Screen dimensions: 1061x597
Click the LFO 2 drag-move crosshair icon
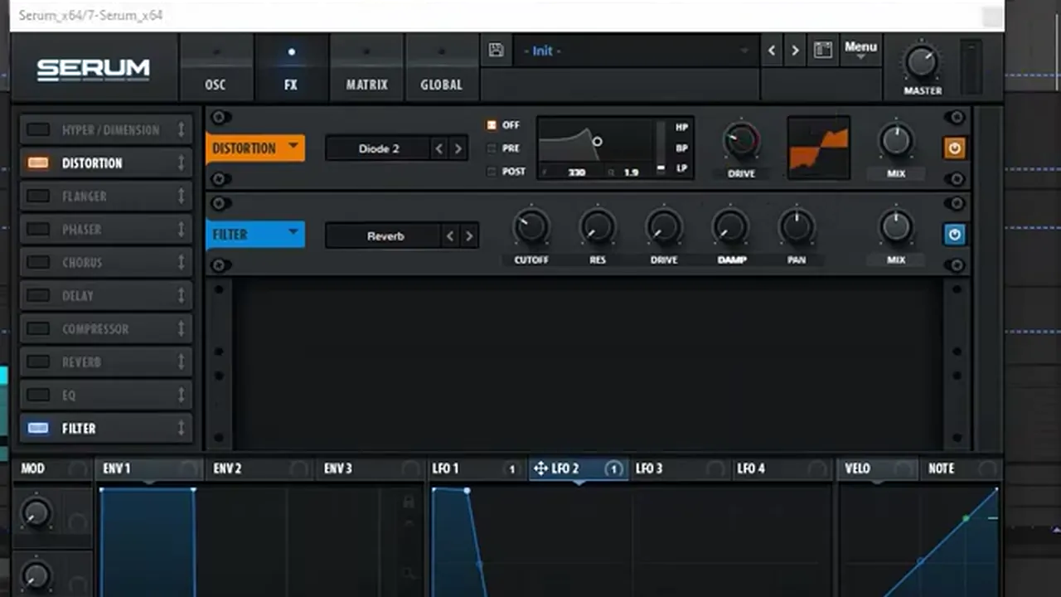click(x=540, y=469)
